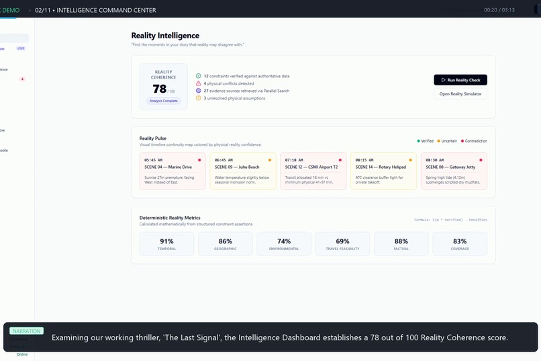
Task: Select Scene 08 — Gateway Jetty title
Action: tap(450, 167)
